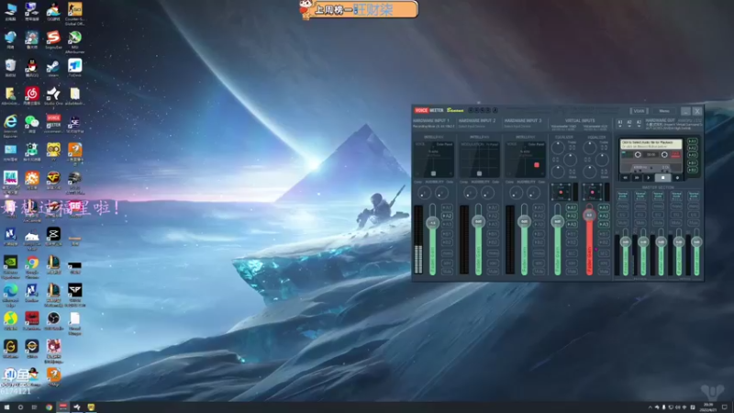
Task: Toggle A3 on first virtual input strip
Action: coord(572,224)
